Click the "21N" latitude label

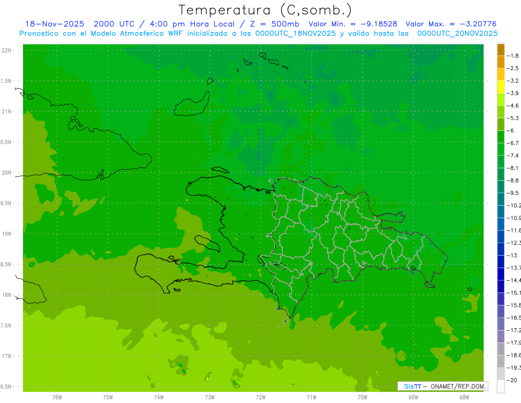tap(7, 112)
